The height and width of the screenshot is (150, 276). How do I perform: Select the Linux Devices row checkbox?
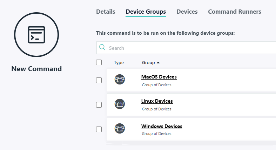tap(99, 105)
